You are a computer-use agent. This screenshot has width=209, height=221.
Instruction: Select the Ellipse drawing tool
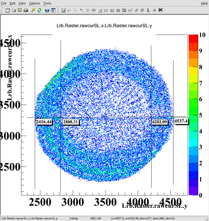tap(94, 10)
